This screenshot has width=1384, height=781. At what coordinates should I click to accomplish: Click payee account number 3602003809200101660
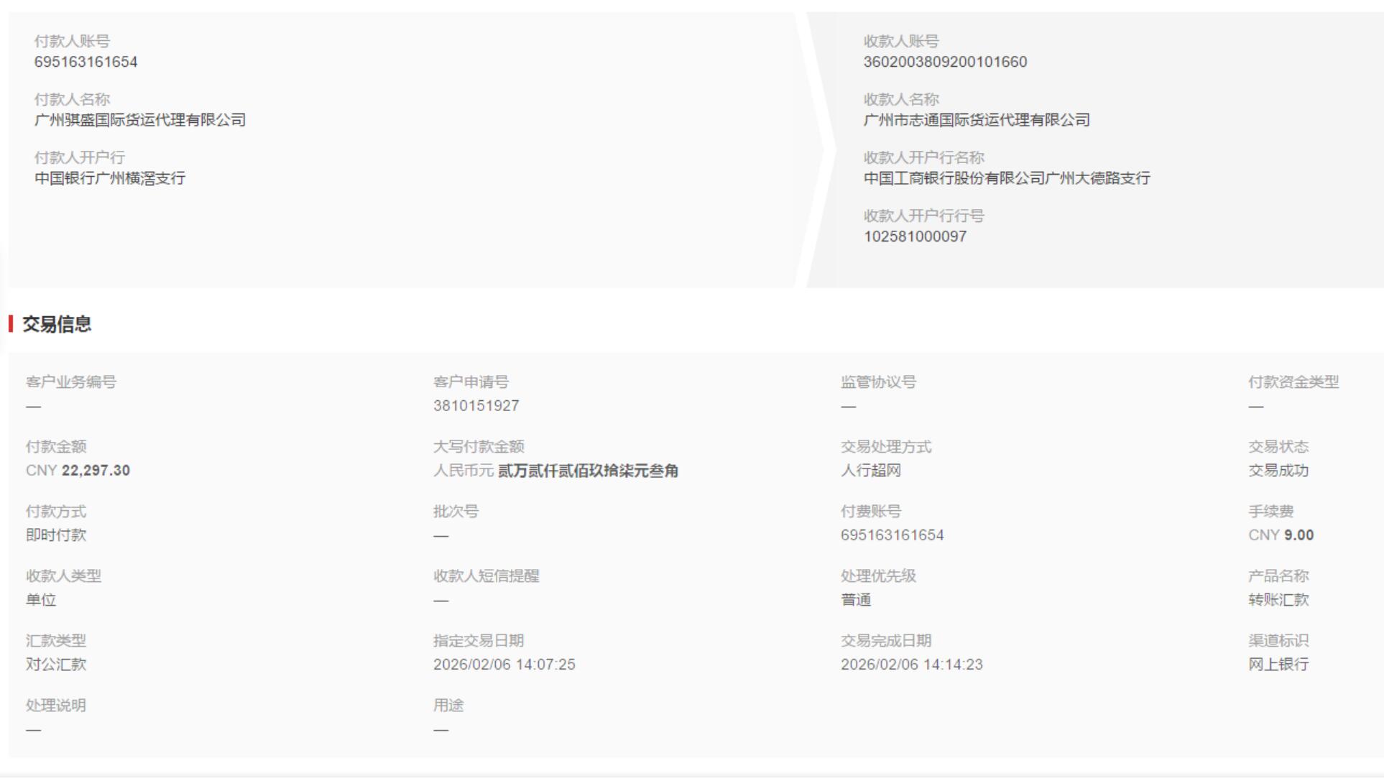(945, 62)
